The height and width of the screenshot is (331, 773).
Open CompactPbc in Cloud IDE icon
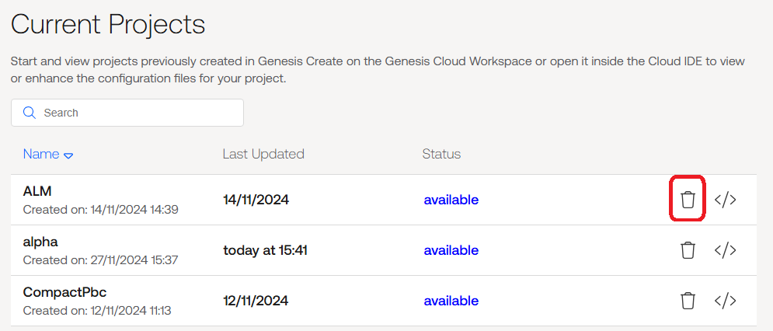(x=726, y=301)
